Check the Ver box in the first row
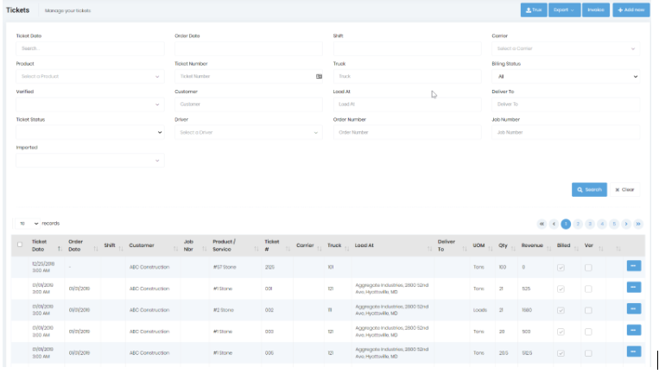 588,268
